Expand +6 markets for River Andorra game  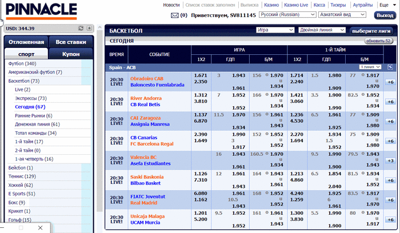click(x=390, y=102)
